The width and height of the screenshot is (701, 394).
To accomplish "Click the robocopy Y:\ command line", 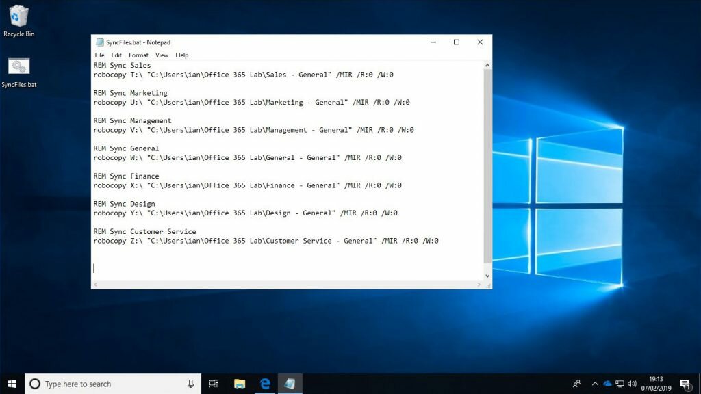I will (x=246, y=213).
